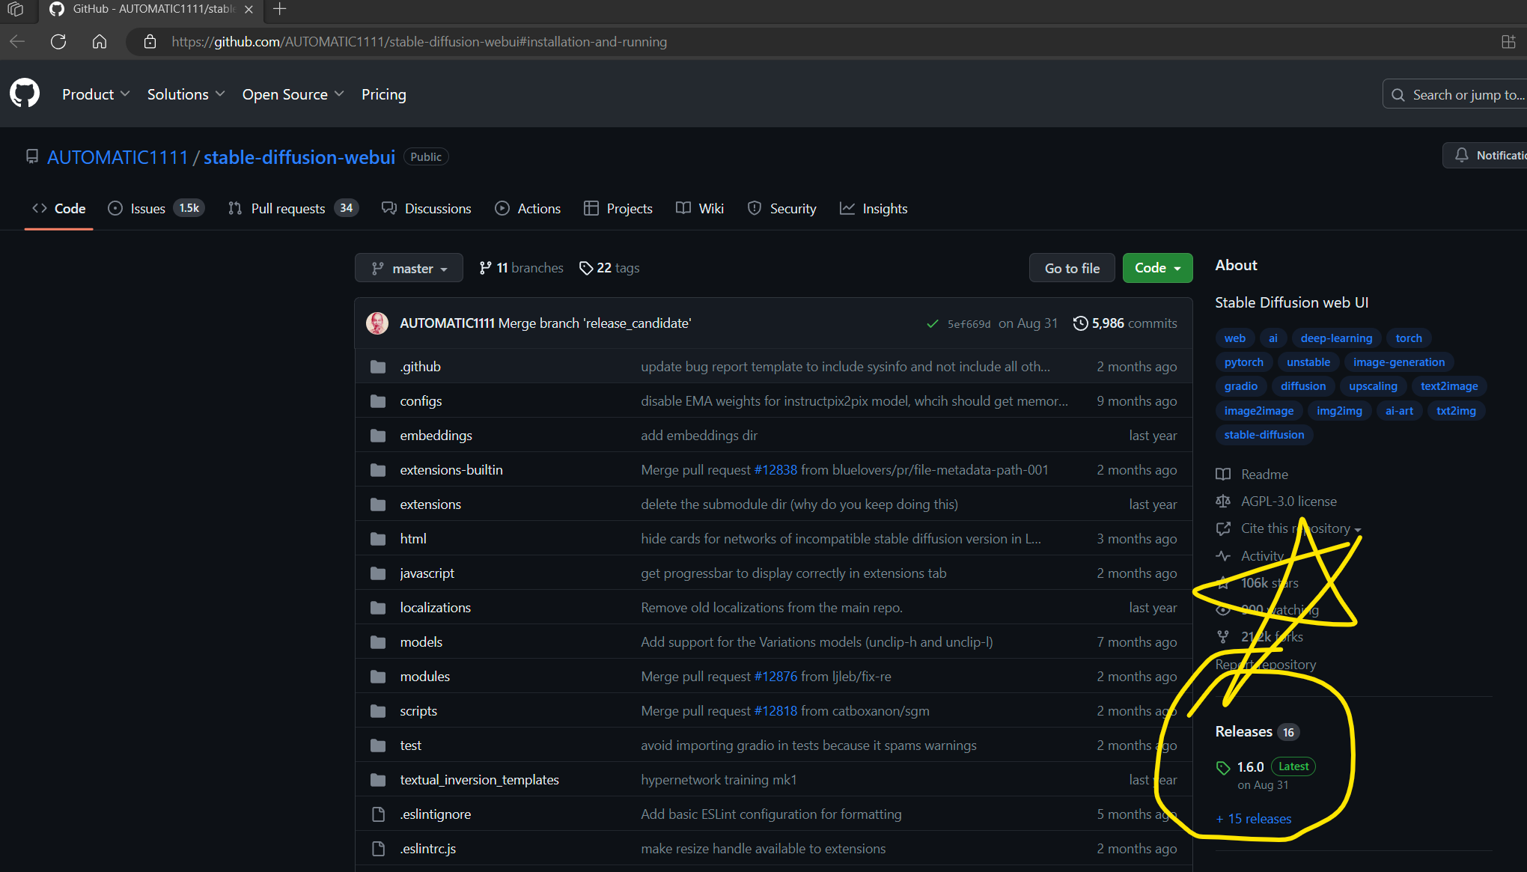This screenshot has height=872, width=1527.
Task: Click the tag icon beside 22 tags
Action: click(586, 268)
